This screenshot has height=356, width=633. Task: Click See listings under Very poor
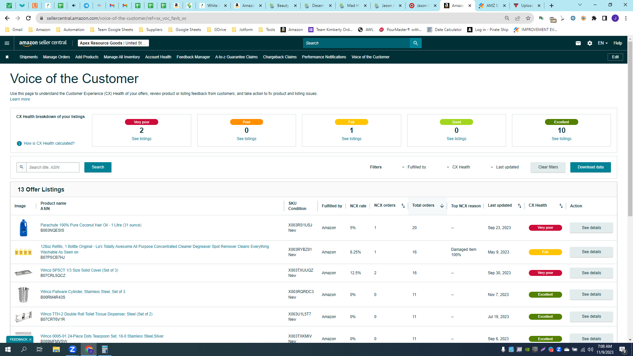pyautogui.click(x=141, y=139)
